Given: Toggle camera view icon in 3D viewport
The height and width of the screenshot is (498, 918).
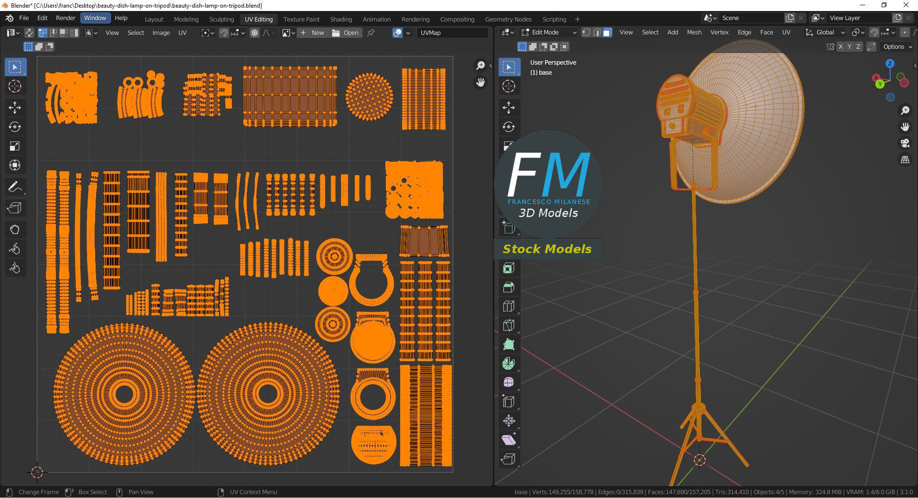Looking at the screenshot, I should (x=905, y=143).
